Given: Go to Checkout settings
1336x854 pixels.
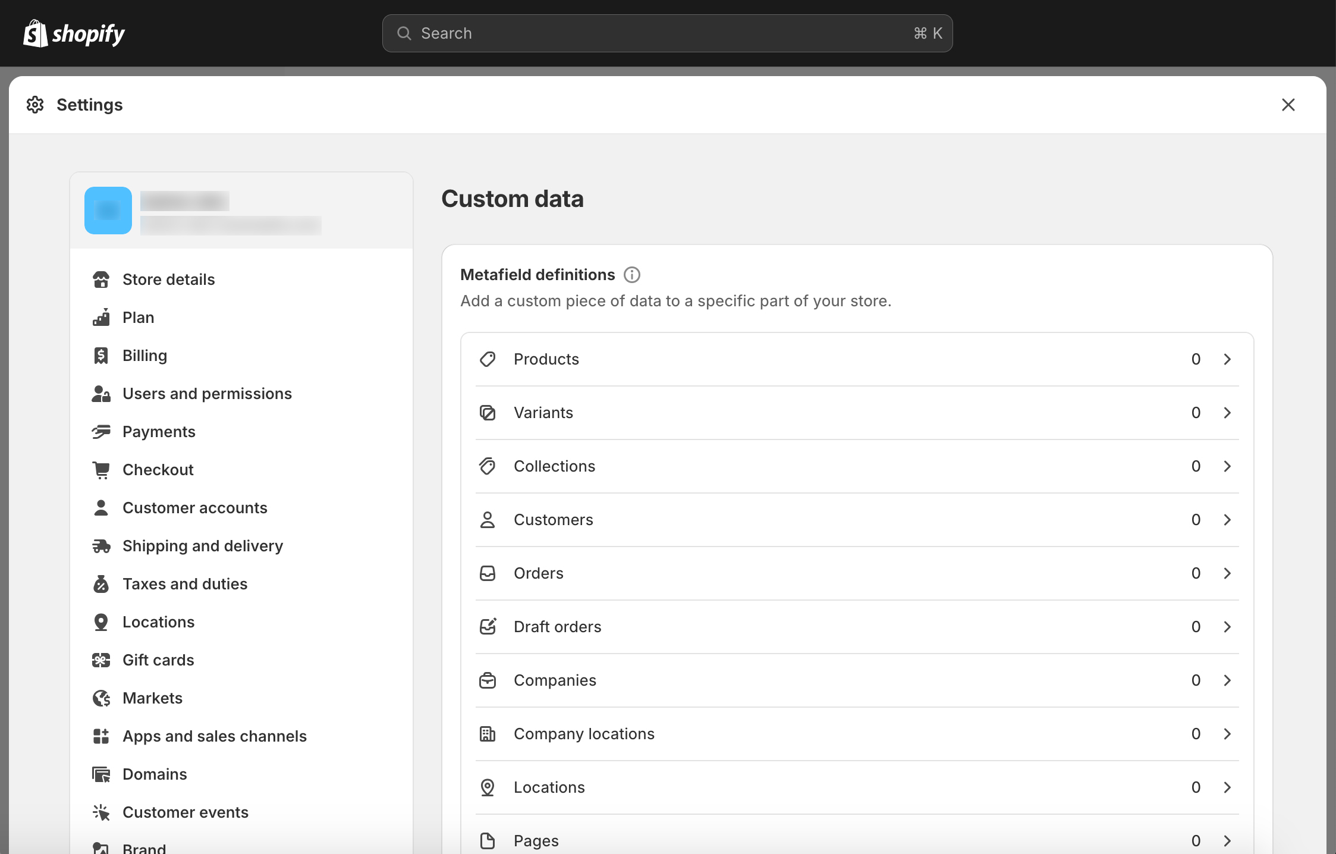Looking at the screenshot, I should pos(158,470).
